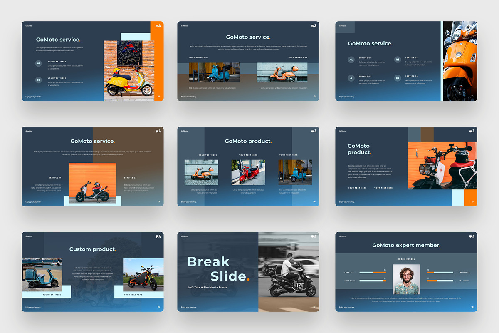
Task: Click the "GoMoto product." title on slide 14
Action: (x=248, y=141)
